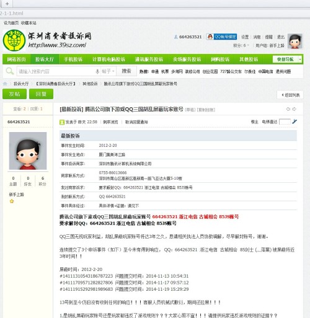Open the 卖场服务投诉 nav tab
Viewport: 310px width, 318px height.
tap(187, 60)
